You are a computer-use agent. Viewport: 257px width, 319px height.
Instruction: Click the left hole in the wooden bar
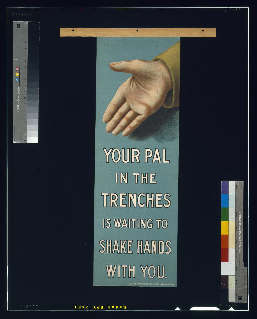(73, 31)
